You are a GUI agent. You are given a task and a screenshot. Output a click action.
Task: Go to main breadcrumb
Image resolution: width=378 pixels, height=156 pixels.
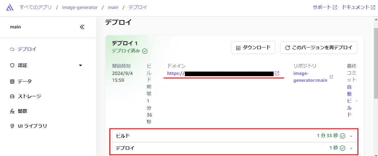pyautogui.click(x=113, y=7)
